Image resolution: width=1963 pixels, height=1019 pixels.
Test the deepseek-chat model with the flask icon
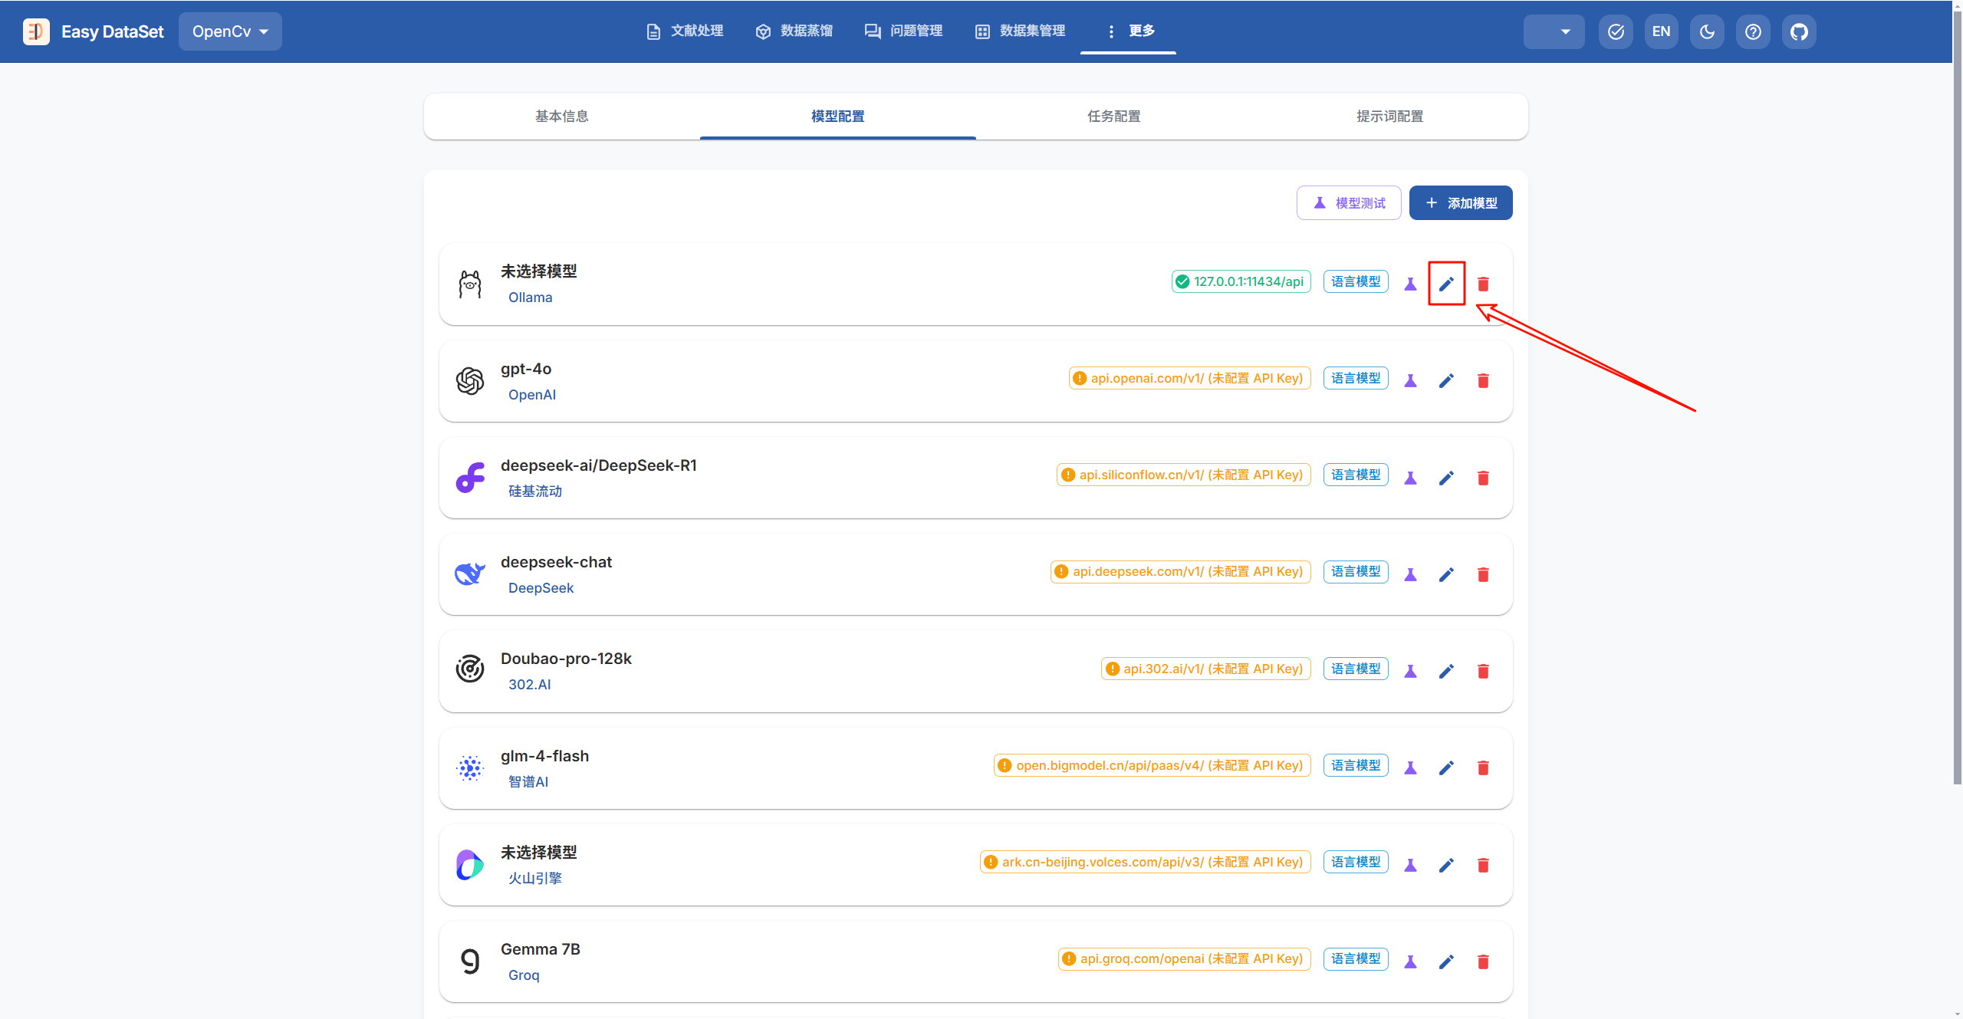tap(1410, 574)
